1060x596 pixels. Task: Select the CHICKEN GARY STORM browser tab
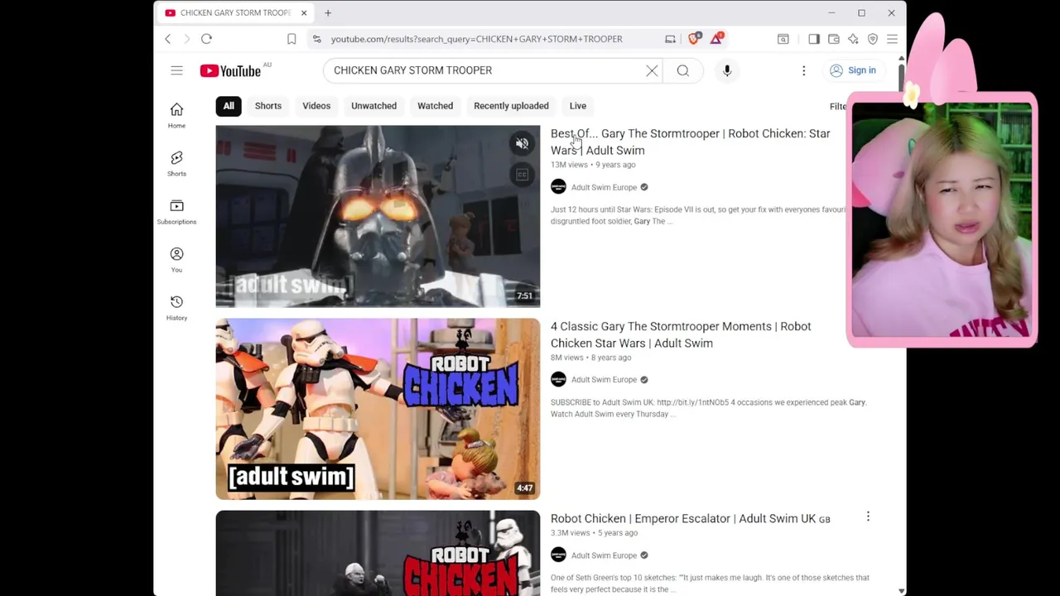(234, 12)
